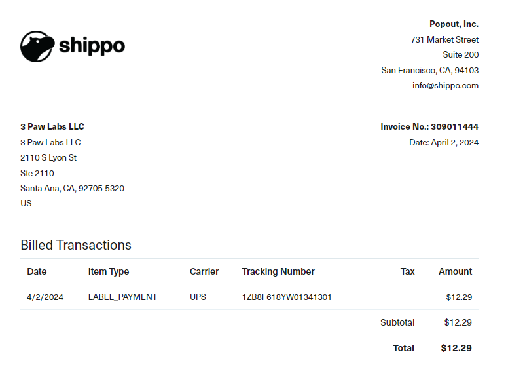Click the shippo wordmark text
This screenshot has width=506, height=382.
coord(92,46)
